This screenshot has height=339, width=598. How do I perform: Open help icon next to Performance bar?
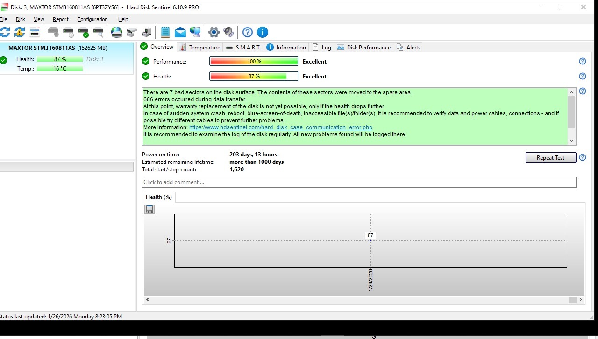pos(583,61)
